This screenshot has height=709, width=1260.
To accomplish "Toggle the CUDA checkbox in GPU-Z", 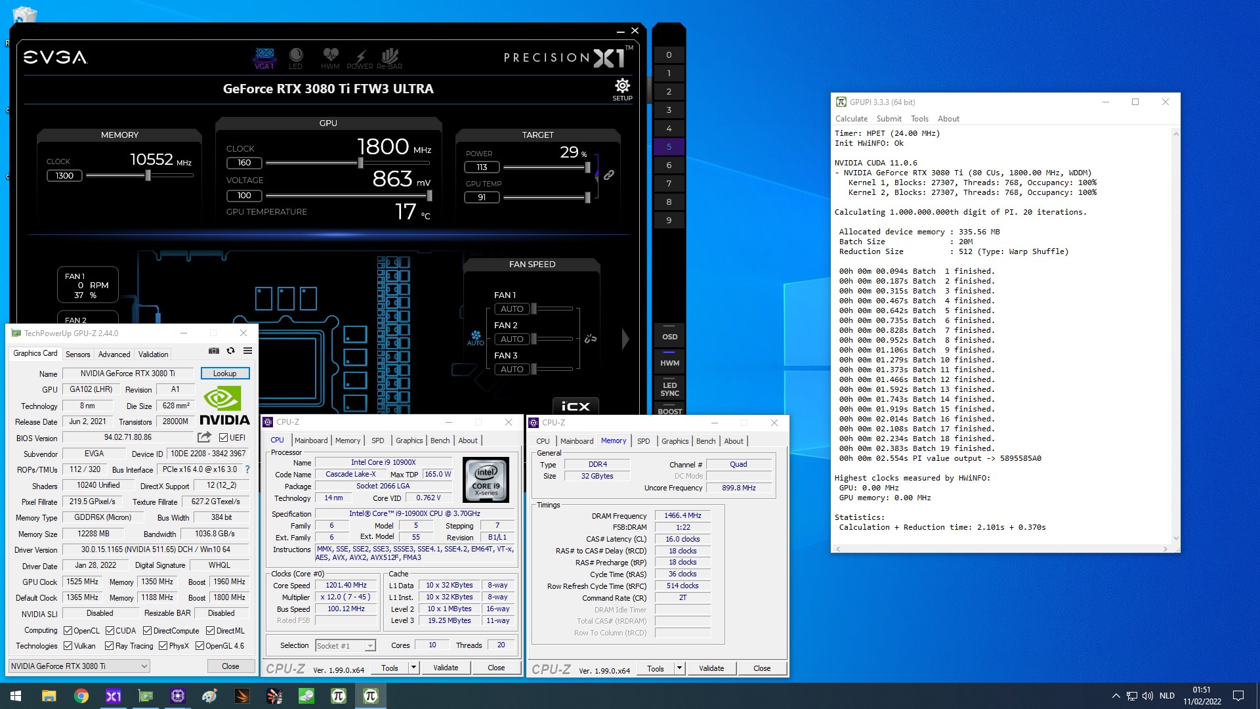I will coord(110,631).
